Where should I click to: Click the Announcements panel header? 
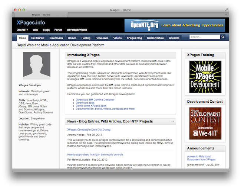pos(205,148)
